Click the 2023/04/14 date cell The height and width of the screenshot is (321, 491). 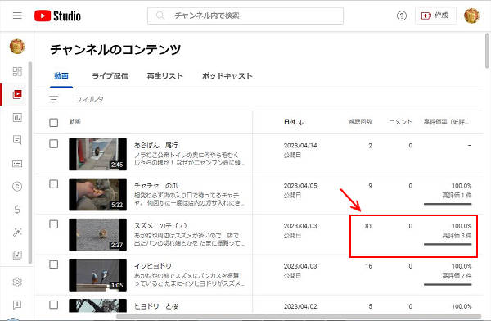tap(300, 146)
